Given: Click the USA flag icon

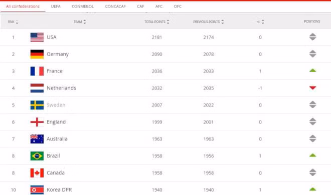Looking at the screenshot, I should [x=37, y=37].
